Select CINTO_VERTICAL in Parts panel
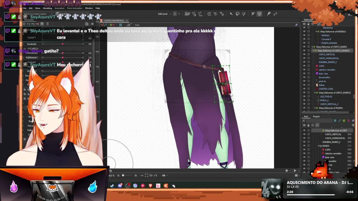The height and width of the screenshot is (201, 358). pos(333,134)
